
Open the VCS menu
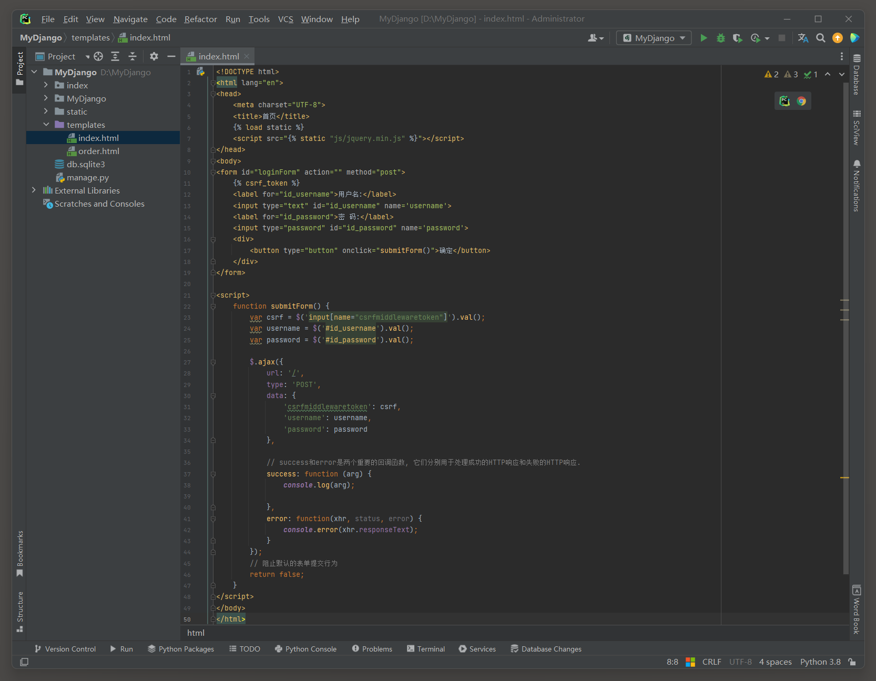tap(286, 19)
